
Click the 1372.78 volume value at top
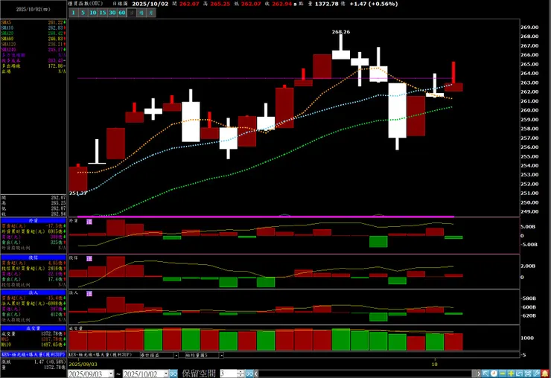(x=327, y=4)
